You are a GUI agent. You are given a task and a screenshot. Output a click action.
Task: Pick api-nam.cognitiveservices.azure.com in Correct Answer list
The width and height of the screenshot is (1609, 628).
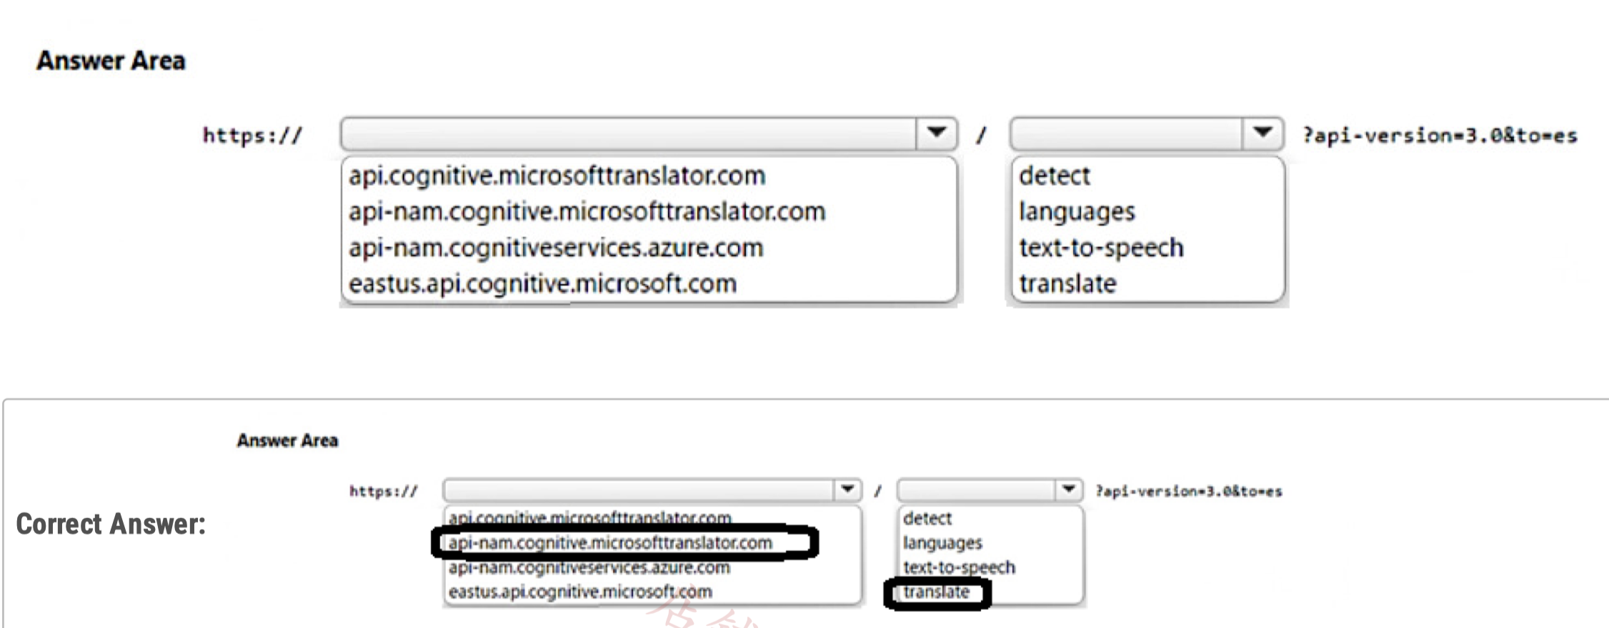589,567
